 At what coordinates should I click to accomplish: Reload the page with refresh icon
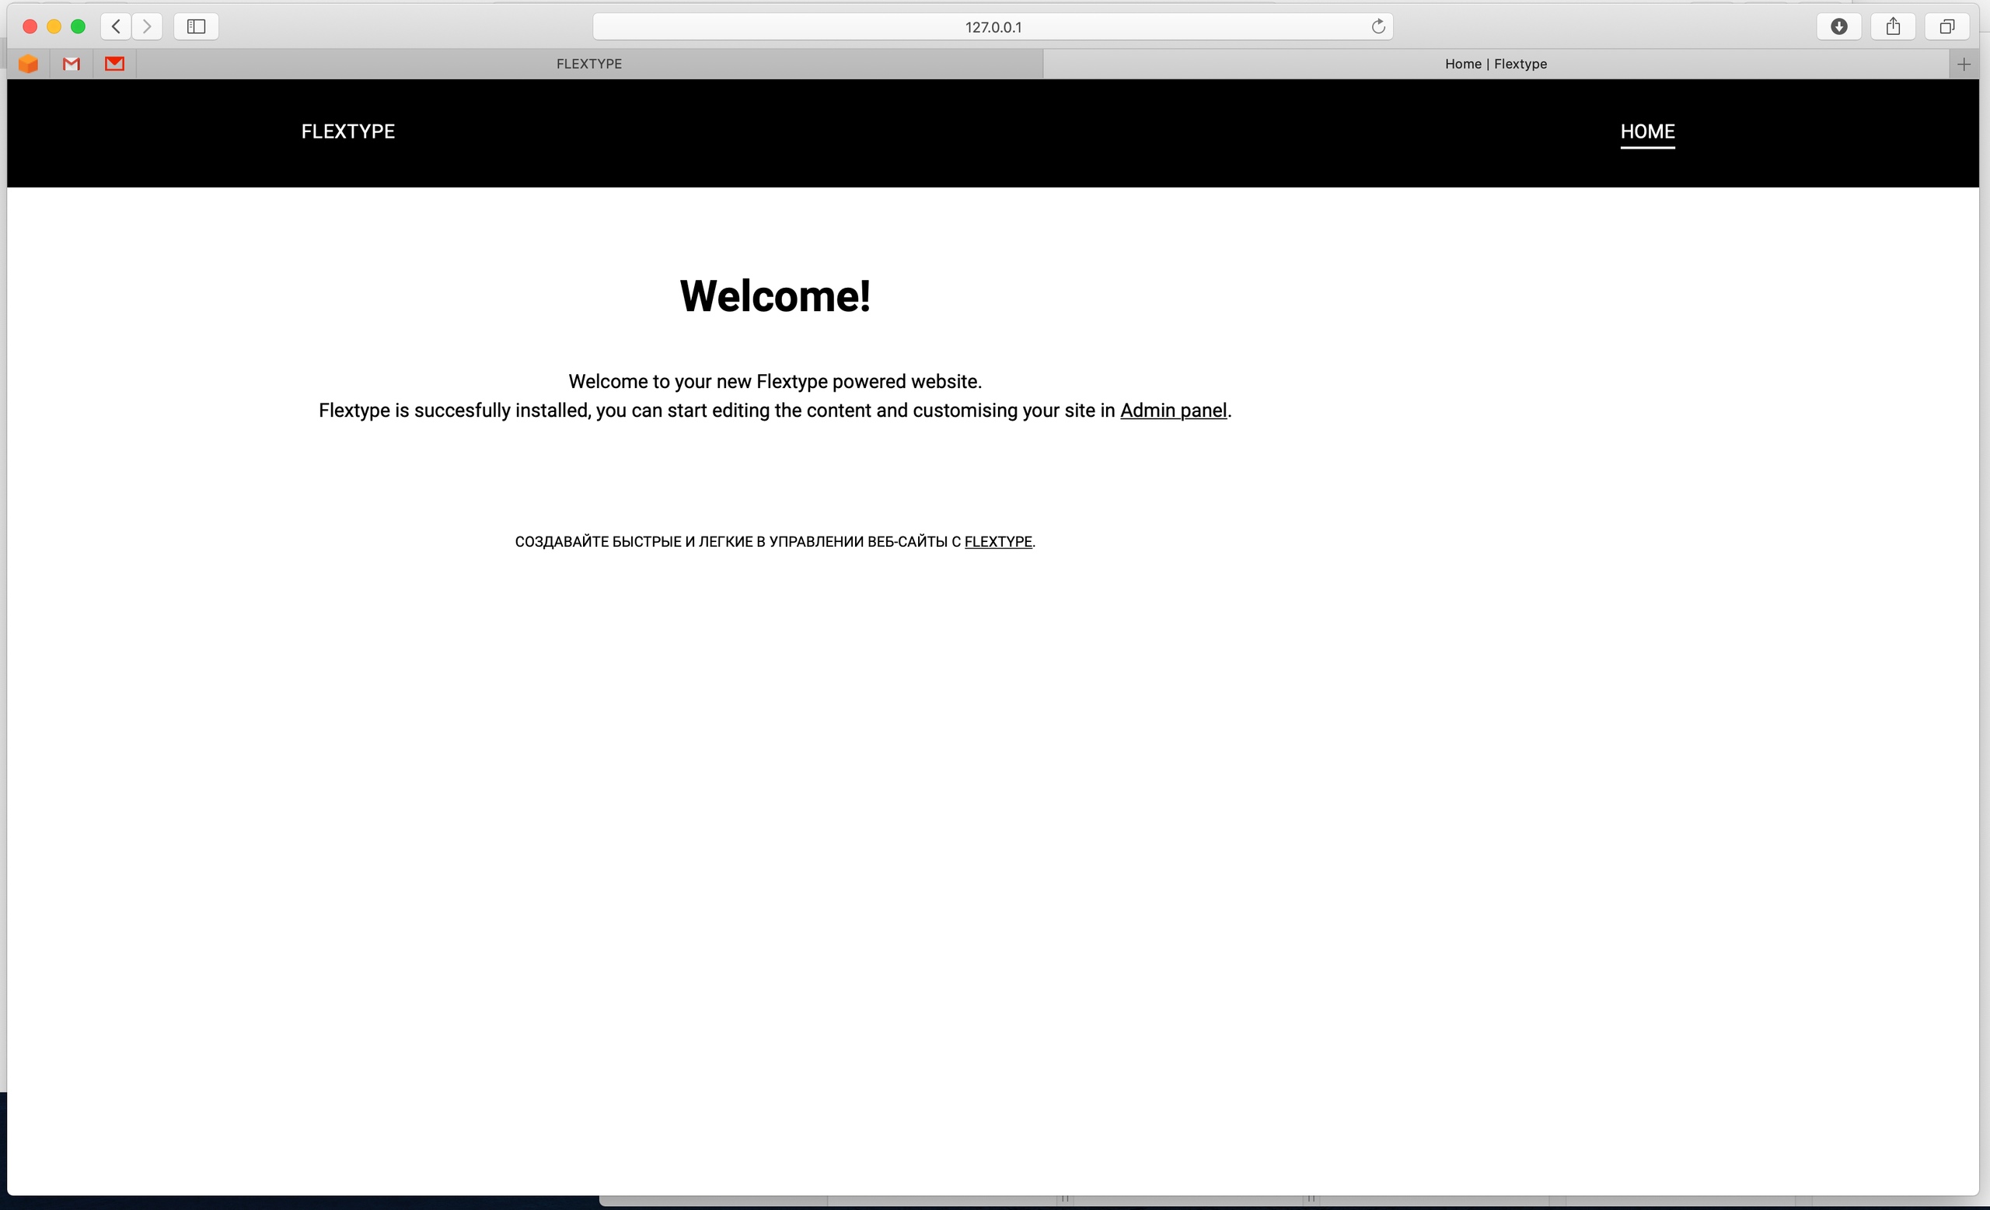(x=1377, y=26)
